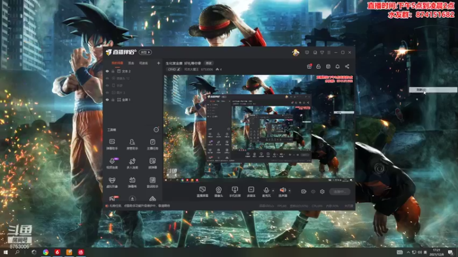Lock the 文本 2 source
The height and width of the screenshot is (257, 458).
click(x=113, y=71)
